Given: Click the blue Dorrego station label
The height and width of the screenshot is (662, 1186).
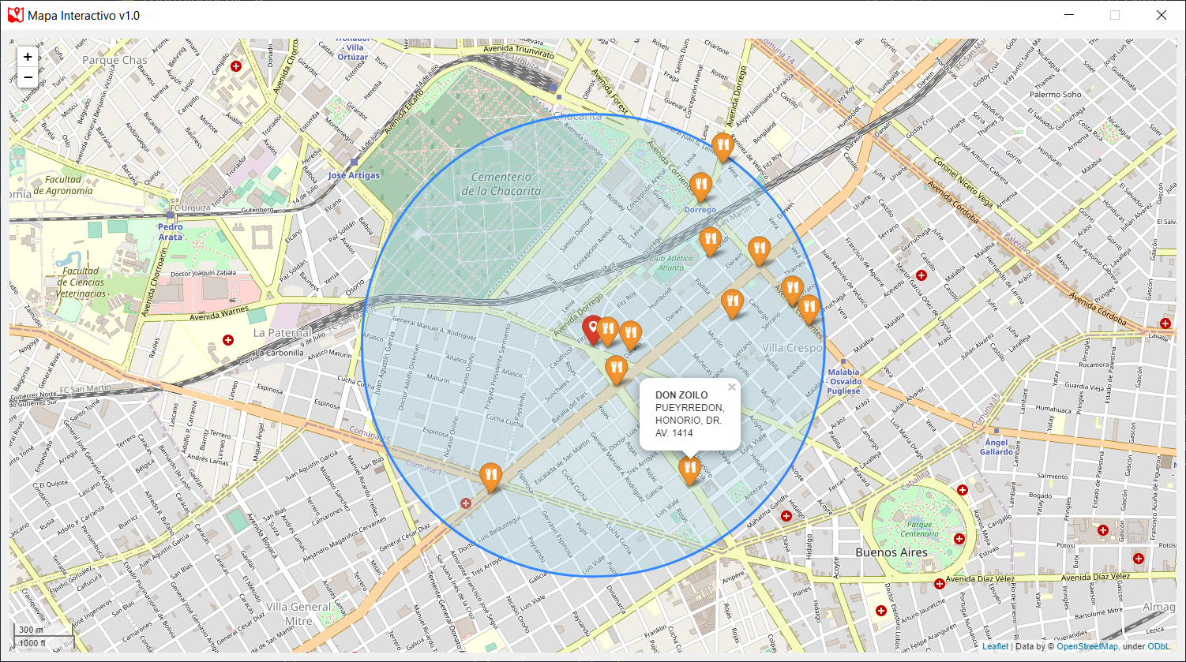Looking at the screenshot, I should coord(700,210).
